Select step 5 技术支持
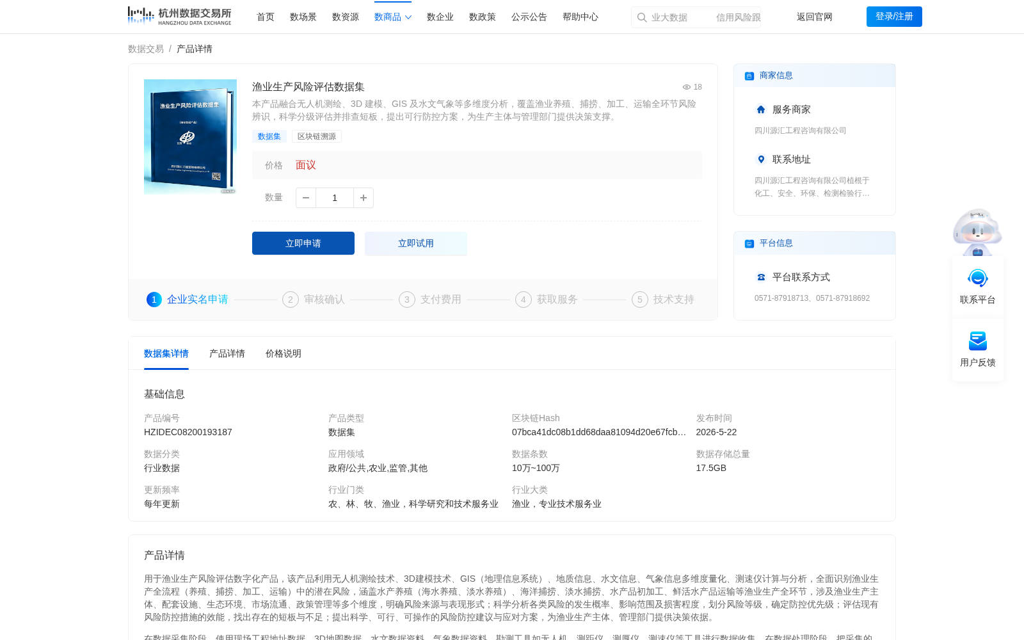The height and width of the screenshot is (640, 1024). [663, 300]
